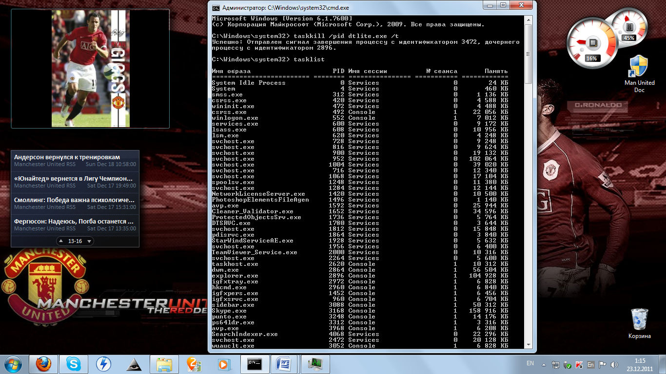Click Cleaner_Validator.exe row
The width and height of the screenshot is (666, 374).
(x=360, y=211)
